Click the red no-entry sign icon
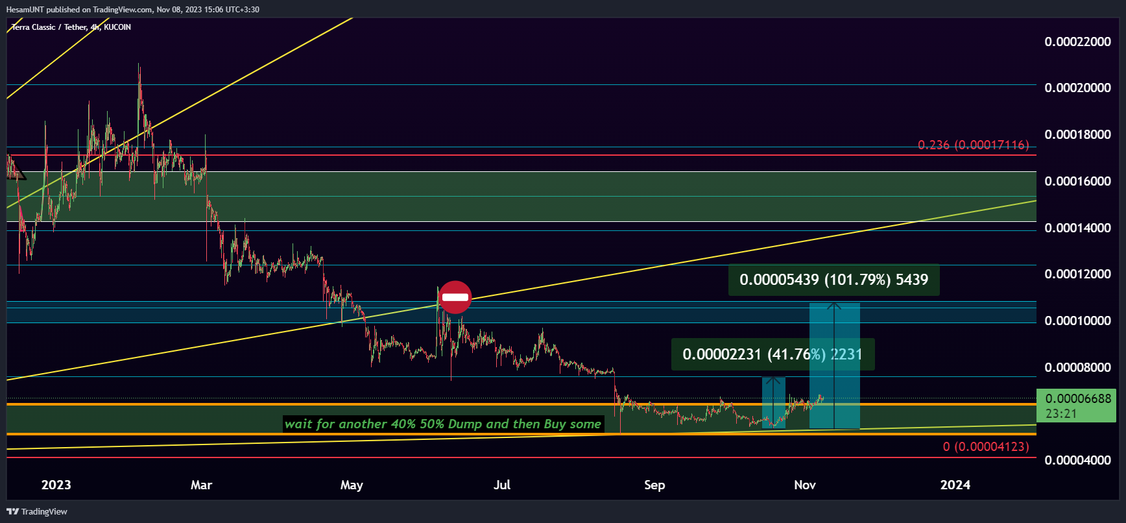Image resolution: width=1126 pixels, height=523 pixels. tap(455, 298)
